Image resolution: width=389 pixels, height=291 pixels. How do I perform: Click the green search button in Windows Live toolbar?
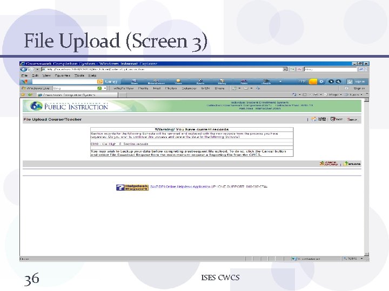coord(99,88)
